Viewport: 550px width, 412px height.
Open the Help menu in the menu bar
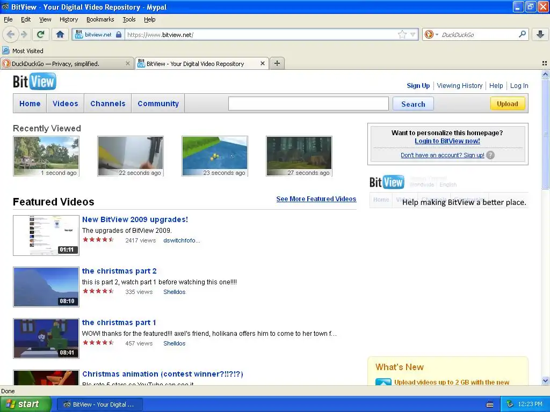coord(149,19)
